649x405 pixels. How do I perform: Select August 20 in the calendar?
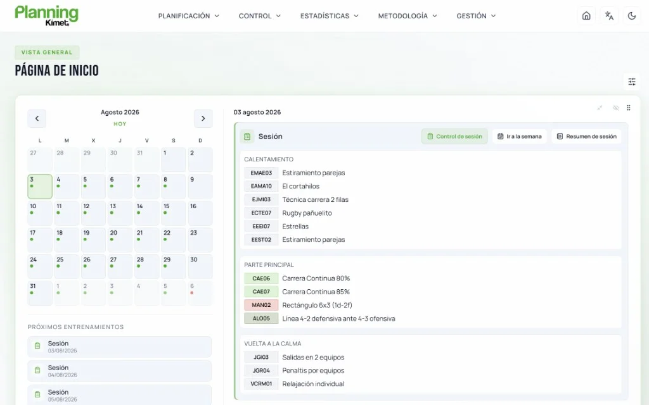[x=120, y=240]
